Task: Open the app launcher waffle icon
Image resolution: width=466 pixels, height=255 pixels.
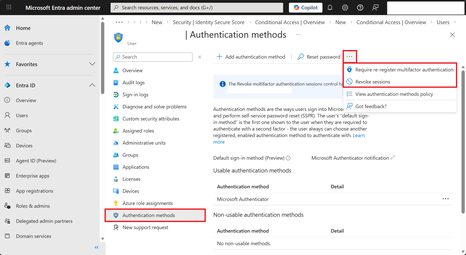Action: (9, 7)
